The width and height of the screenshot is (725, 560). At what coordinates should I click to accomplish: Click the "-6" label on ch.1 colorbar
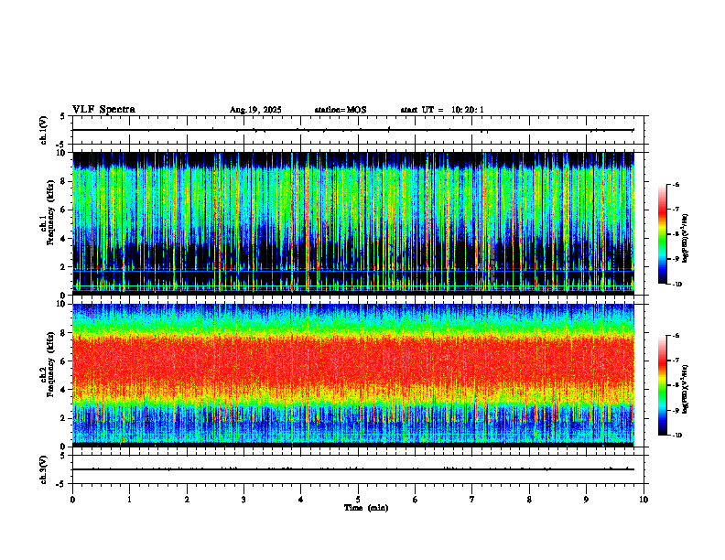(x=676, y=184)
